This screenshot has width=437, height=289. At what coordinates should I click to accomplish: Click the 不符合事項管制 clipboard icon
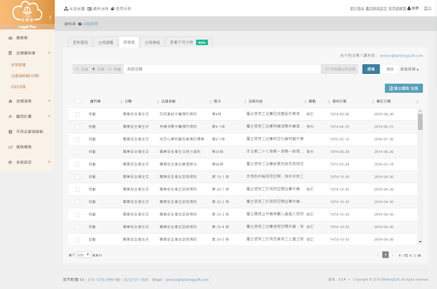[x=10, y=131]
